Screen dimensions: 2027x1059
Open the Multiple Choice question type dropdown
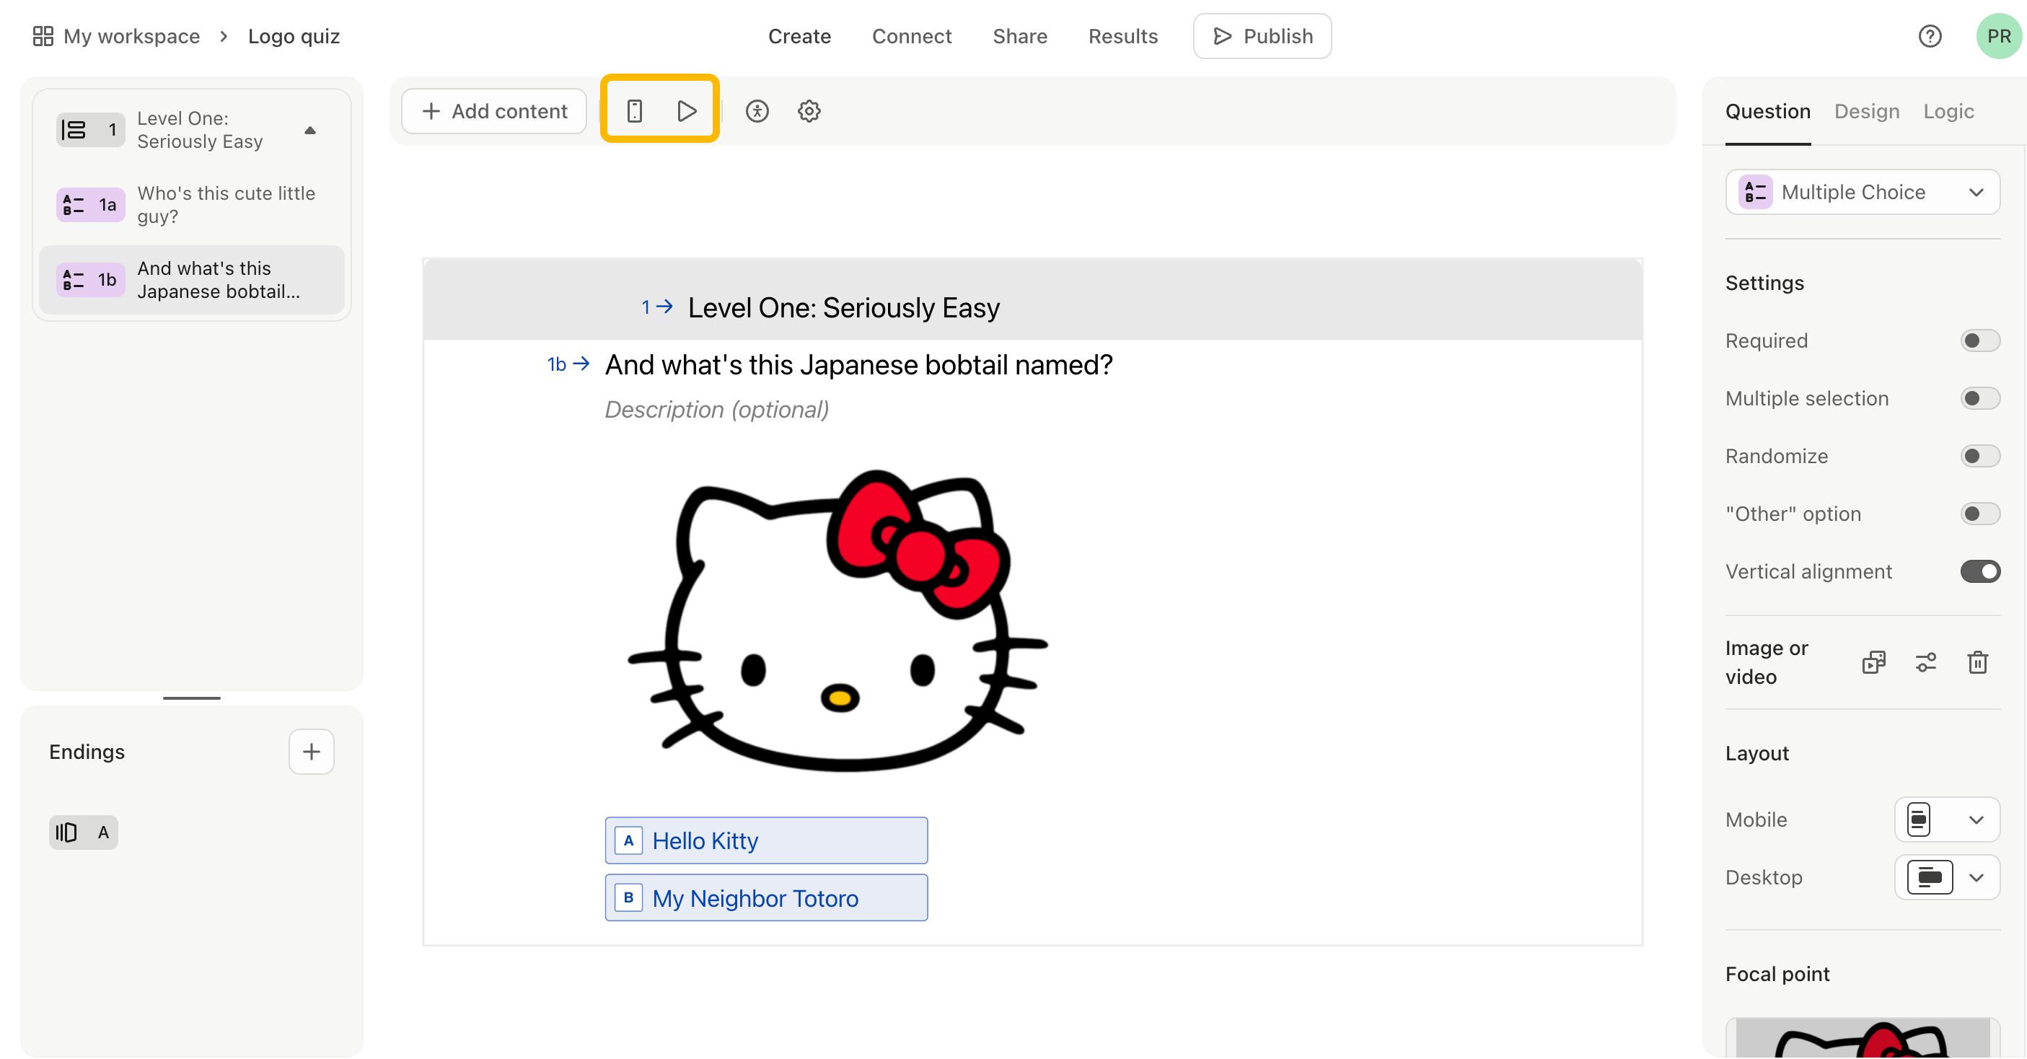(1863, 192)
